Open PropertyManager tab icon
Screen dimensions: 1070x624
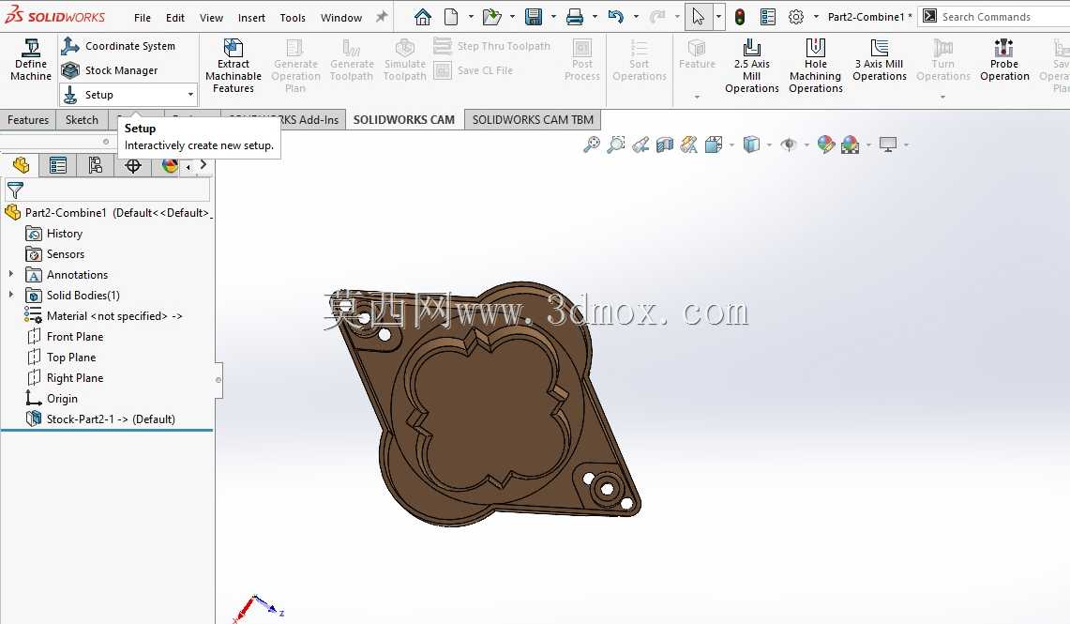tap(58, 165)
